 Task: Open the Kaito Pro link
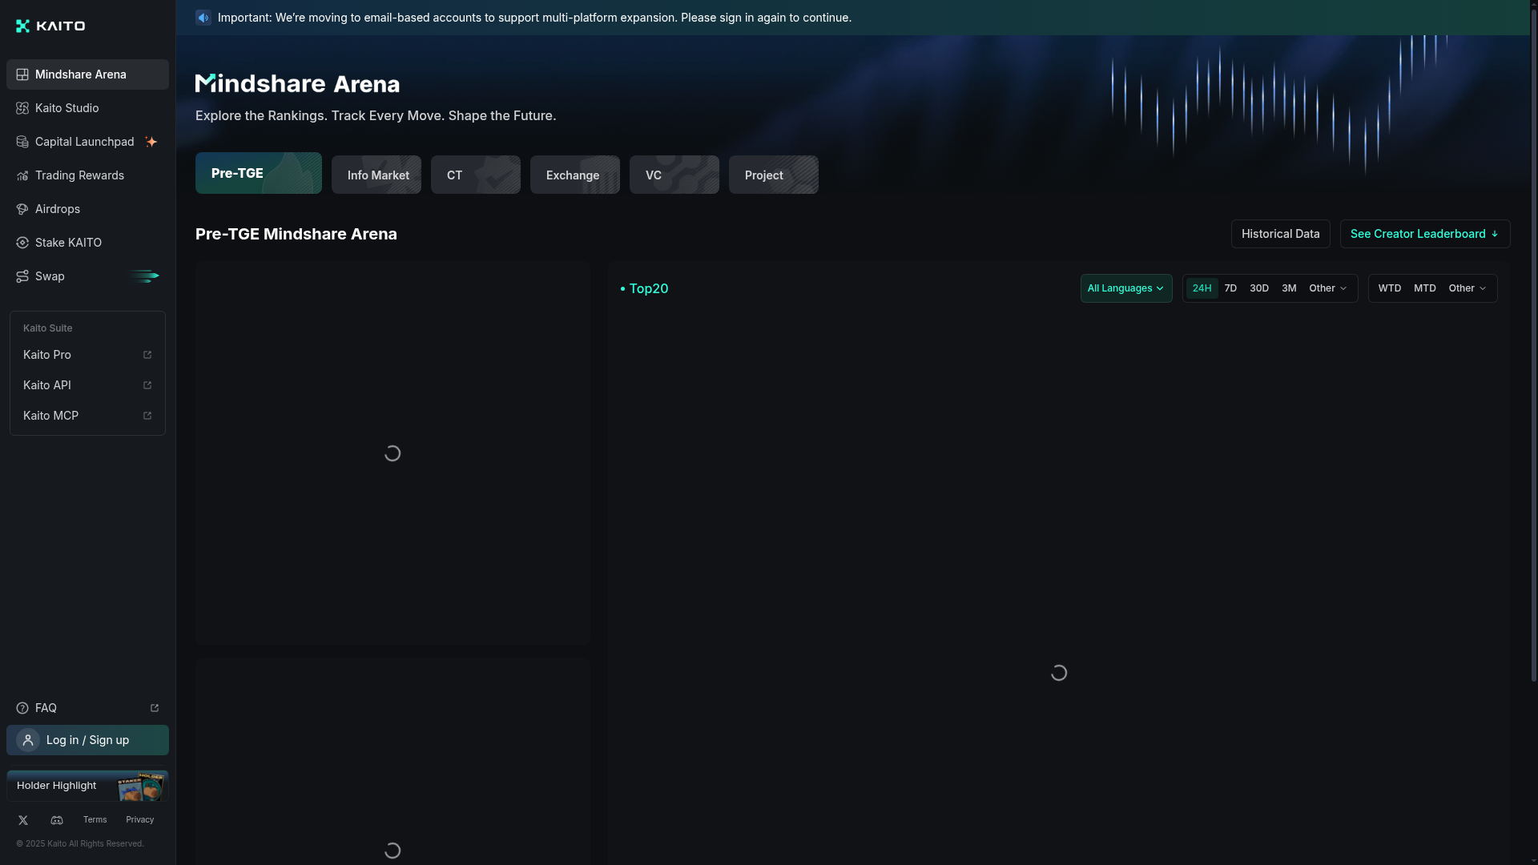87,355
